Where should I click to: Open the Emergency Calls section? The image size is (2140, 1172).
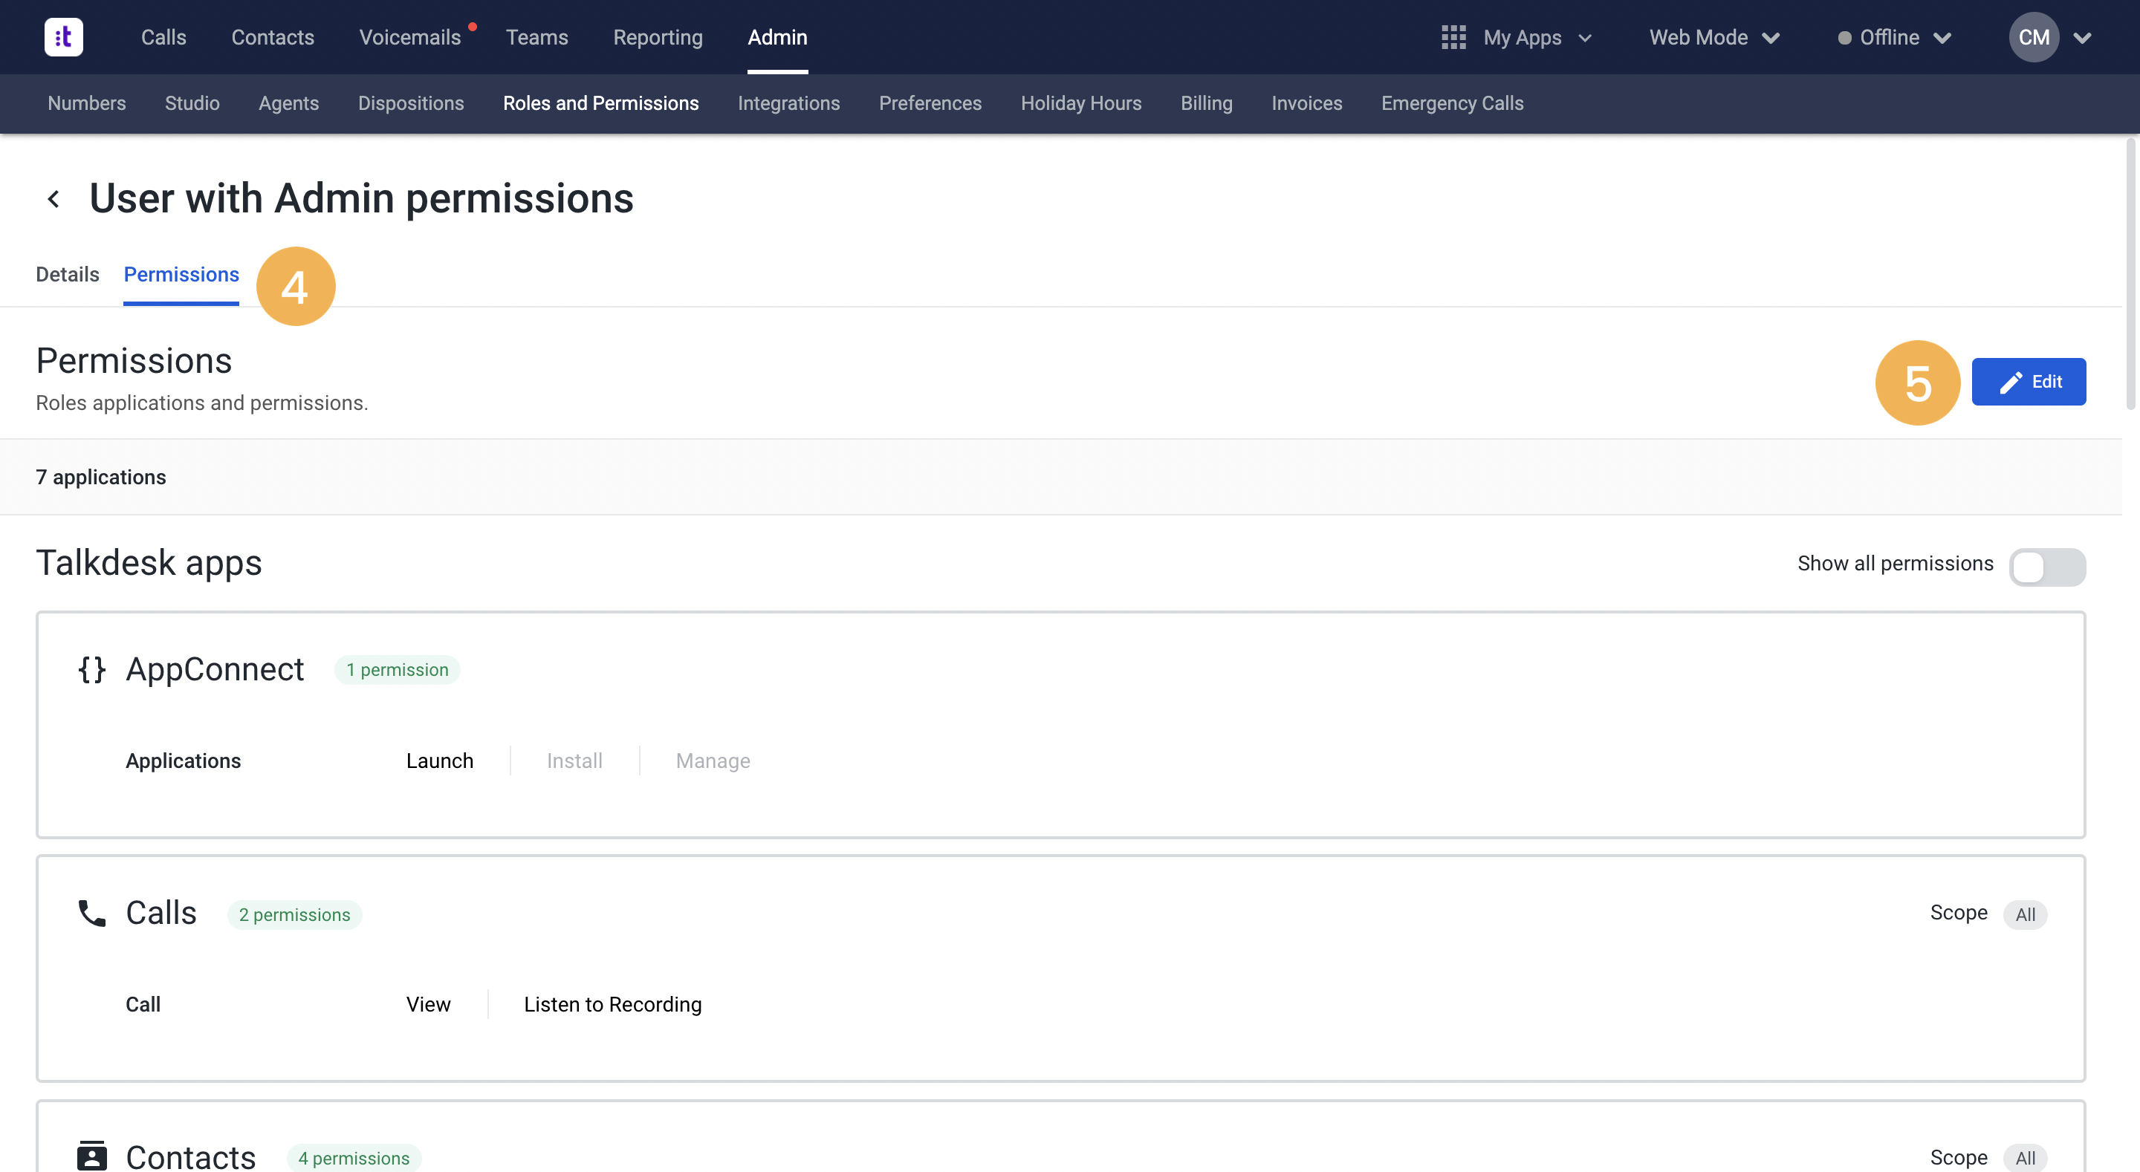point(1452,103)
